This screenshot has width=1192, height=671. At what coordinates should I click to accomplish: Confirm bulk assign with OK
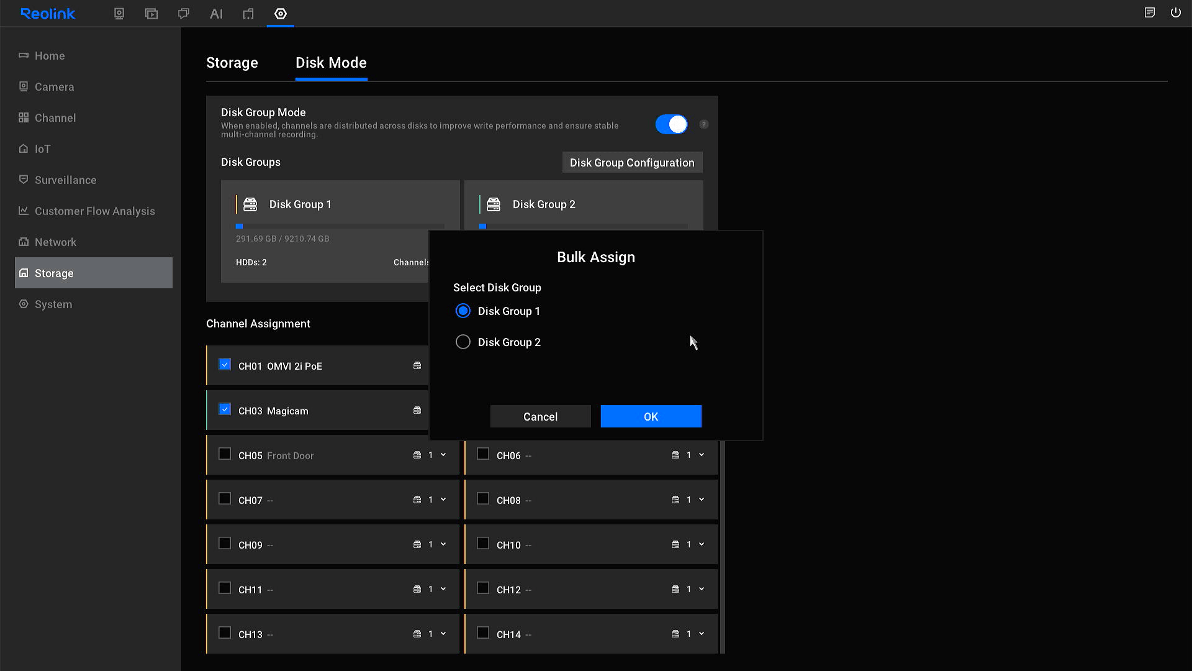651,416
